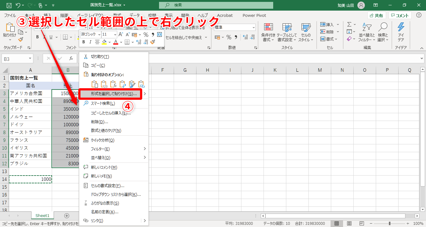426x227 pixels.
Task: Click the コメント button
Action: point(400,16)
